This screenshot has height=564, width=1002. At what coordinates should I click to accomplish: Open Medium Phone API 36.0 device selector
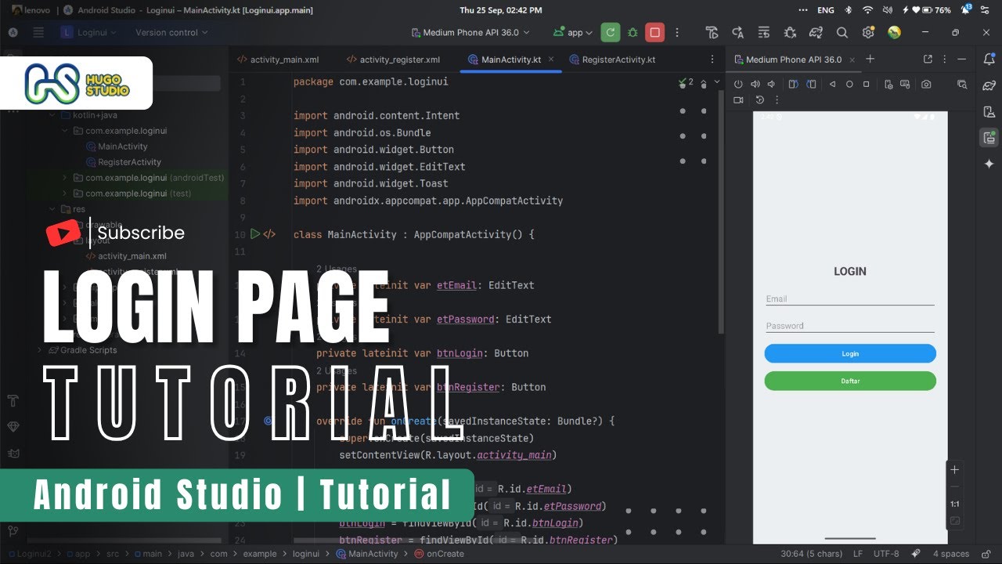tap(470, 32)
